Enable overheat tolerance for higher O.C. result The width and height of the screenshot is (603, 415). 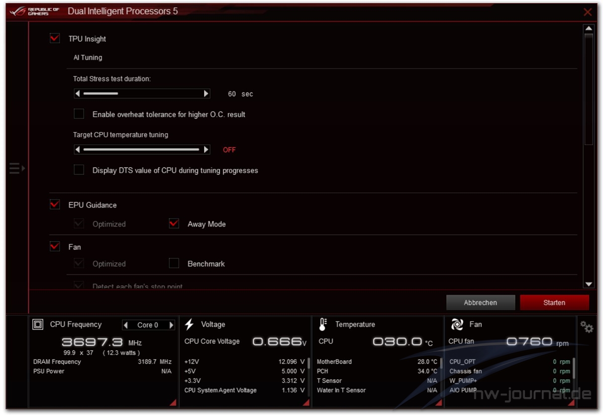click(79, 114)
